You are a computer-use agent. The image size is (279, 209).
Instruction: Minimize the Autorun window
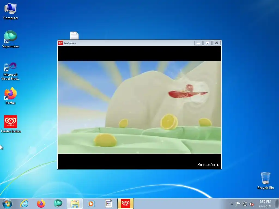coord(198,43)
